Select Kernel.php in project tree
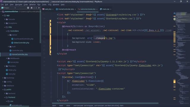This screenshot has height=107, width=190. (x=14, y=62)
